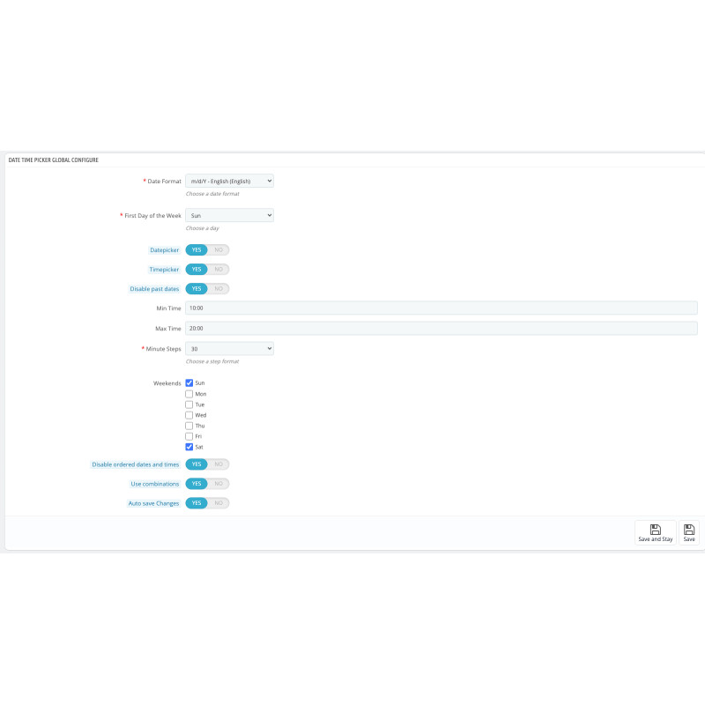Focus the Max Time input field
The height and width of the screenshot is (705, 705).
[x=441, y=329]
